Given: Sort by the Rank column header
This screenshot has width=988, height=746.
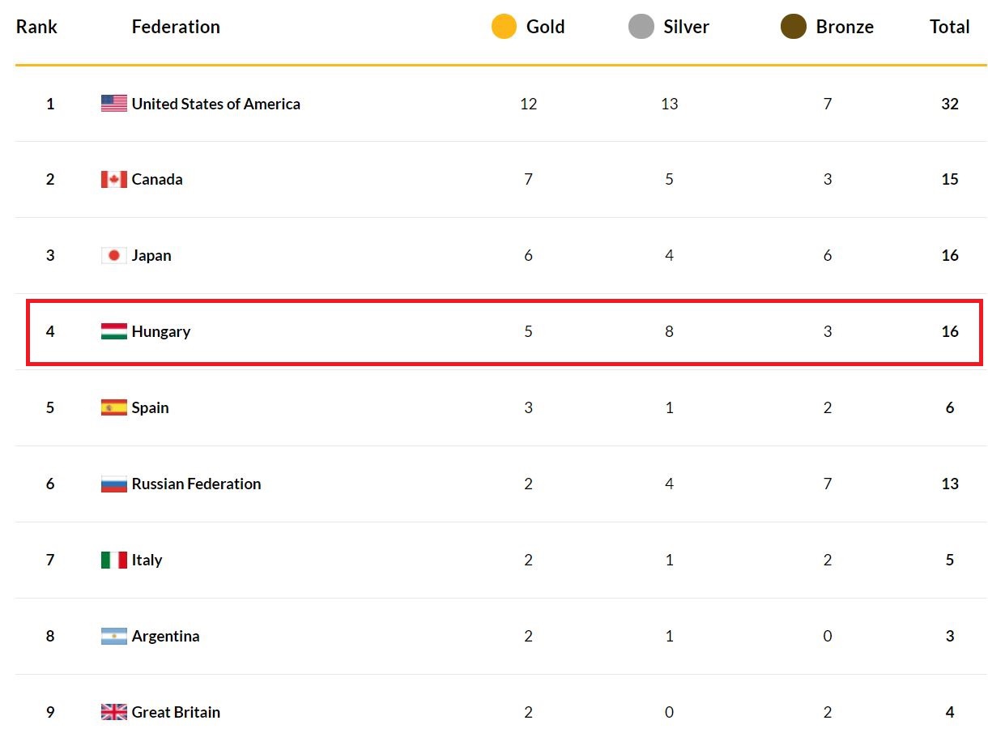Looking at the screenshot, I should (x=36, y=27).
